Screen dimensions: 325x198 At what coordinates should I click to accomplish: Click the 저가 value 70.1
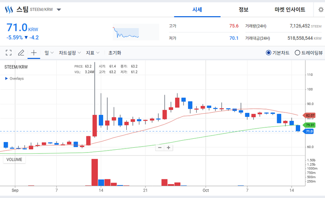234,38
